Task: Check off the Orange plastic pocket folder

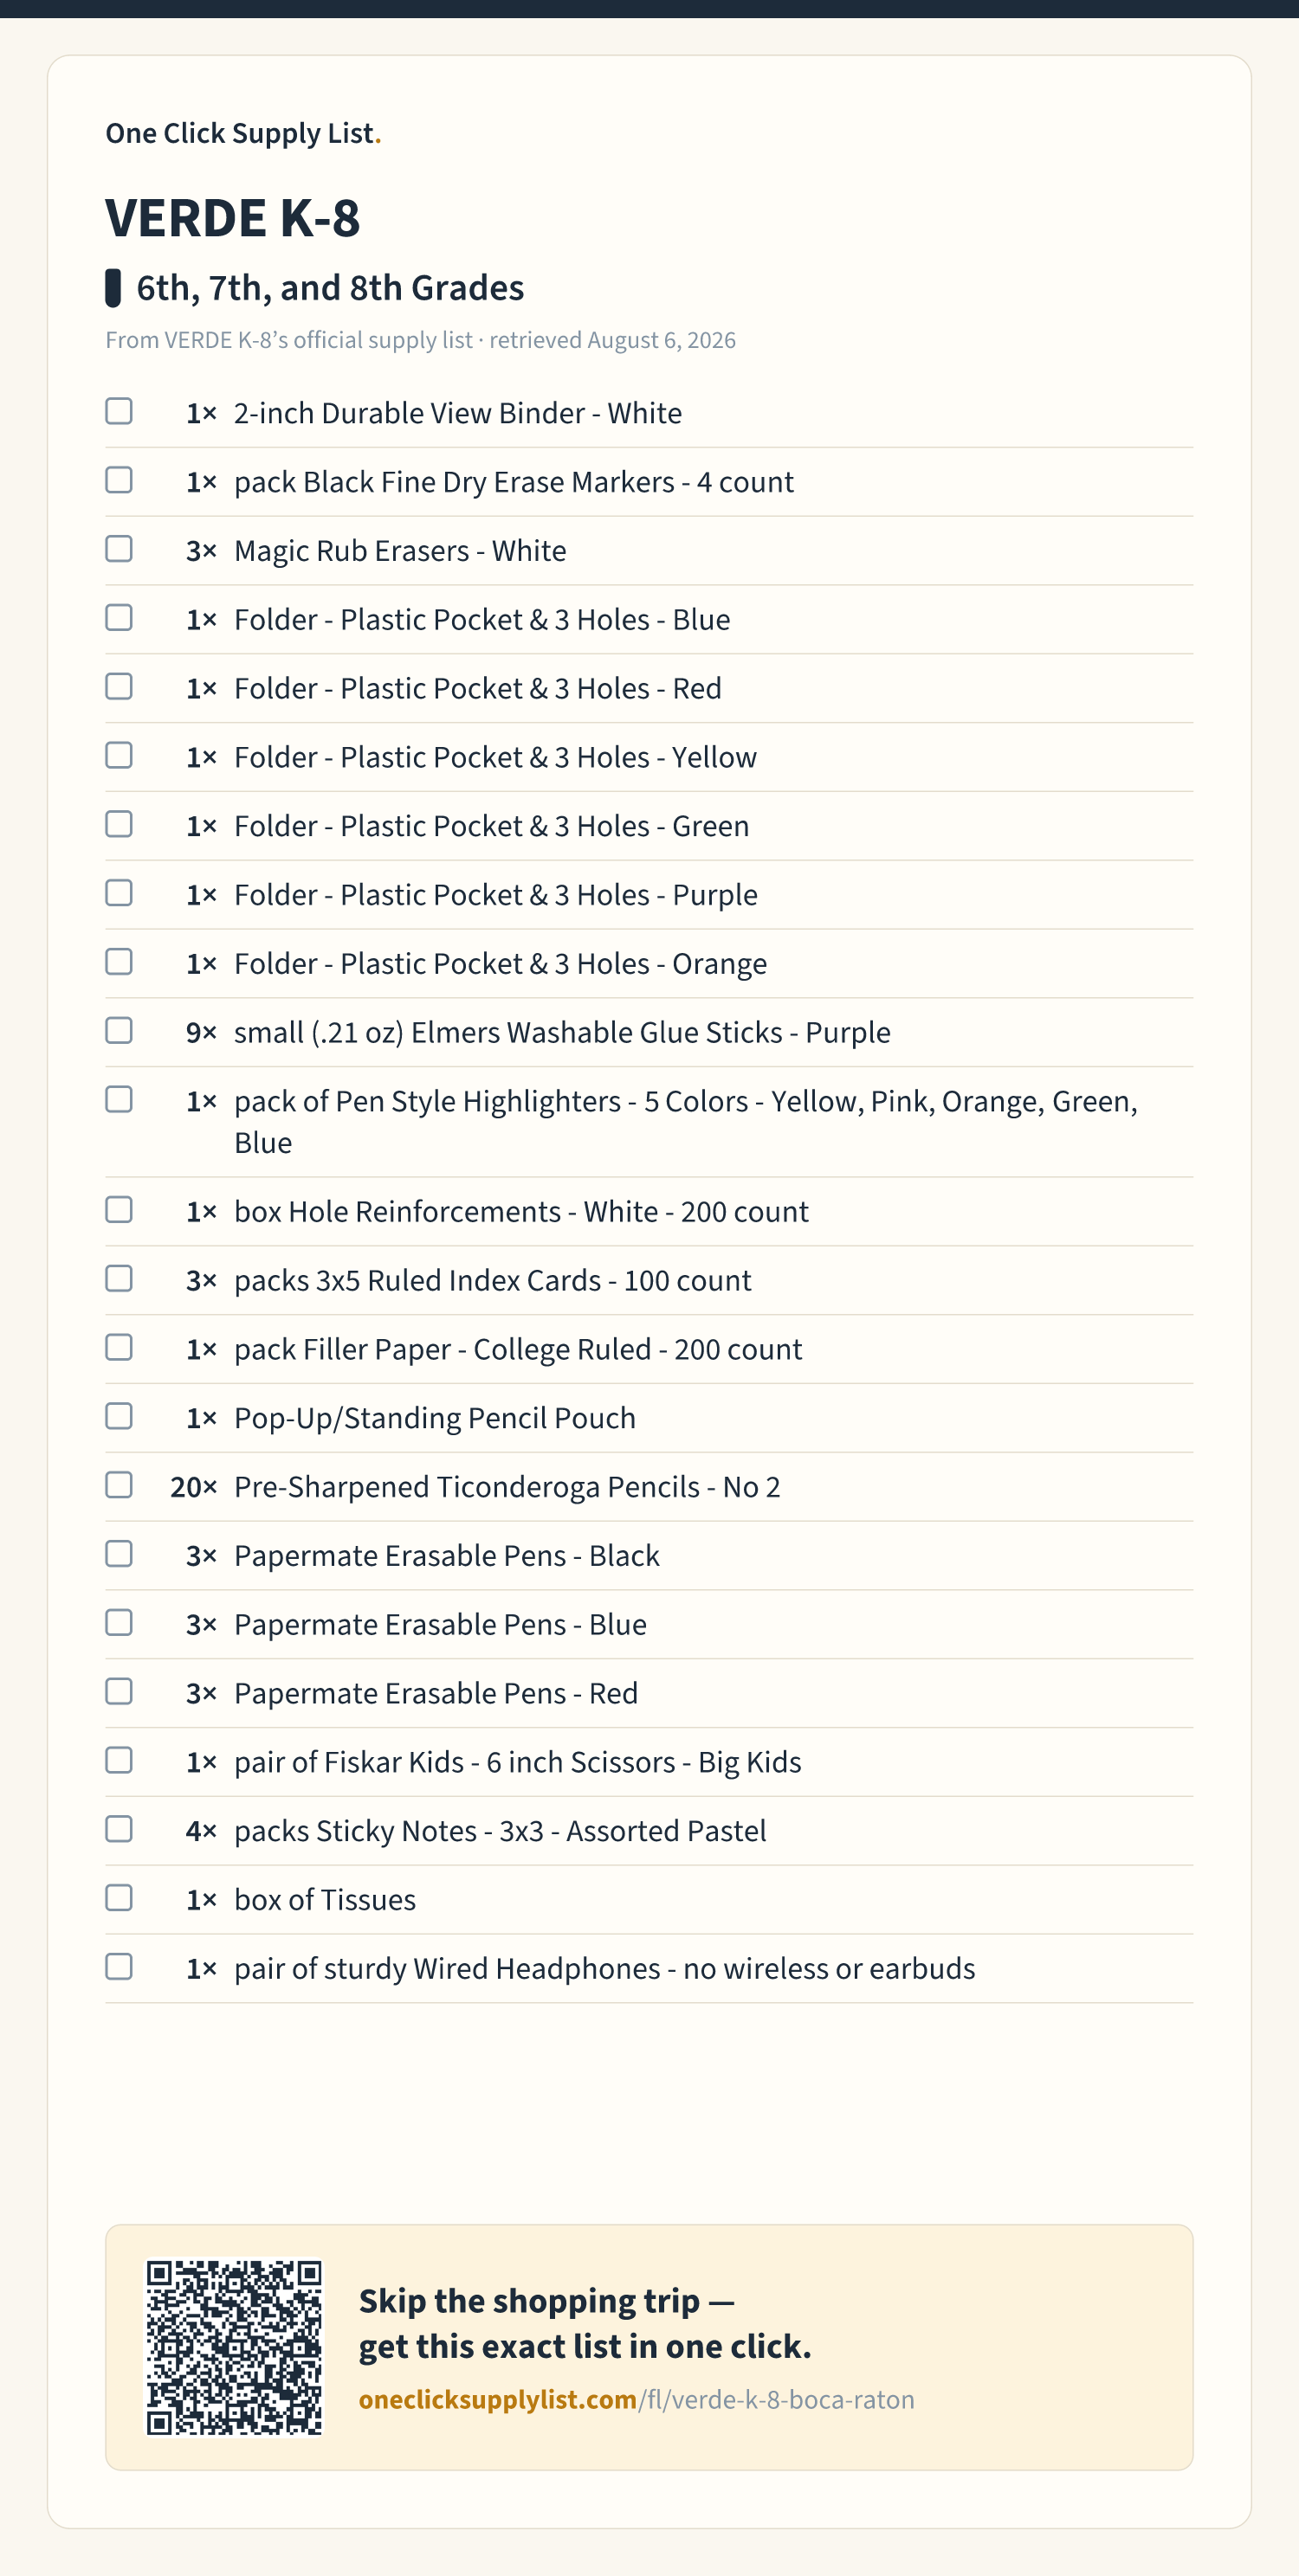Action: point(120,962)
